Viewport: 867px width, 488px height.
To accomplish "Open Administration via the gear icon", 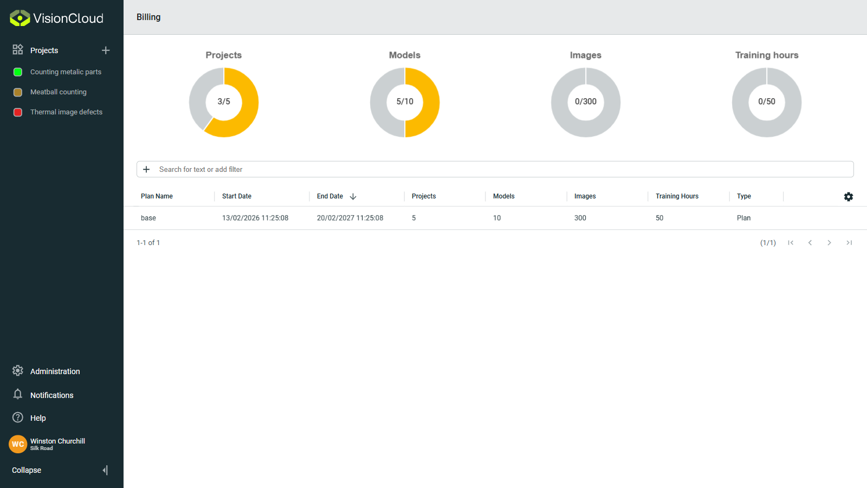I will 17,371.
